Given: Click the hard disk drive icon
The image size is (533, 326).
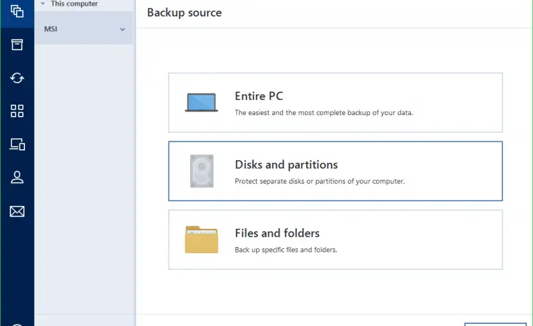Looking at the screenshot, I should [x=201, y=171].
